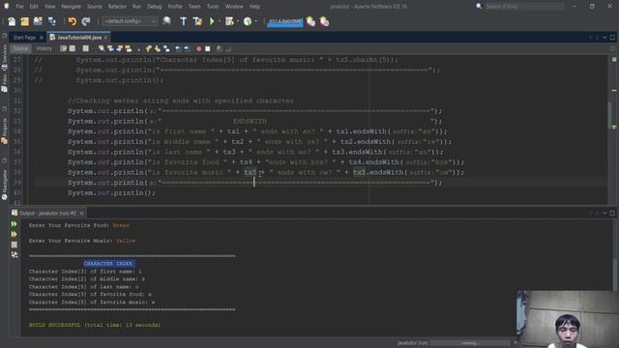Viewport: 619px width, 348px height.
Task: Click the memory usage bar to garbage collect
Action: (285, 21)
